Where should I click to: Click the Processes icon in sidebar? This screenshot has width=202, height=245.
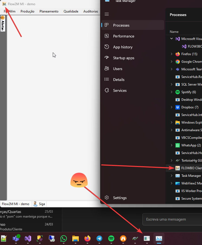coord(106,25)
